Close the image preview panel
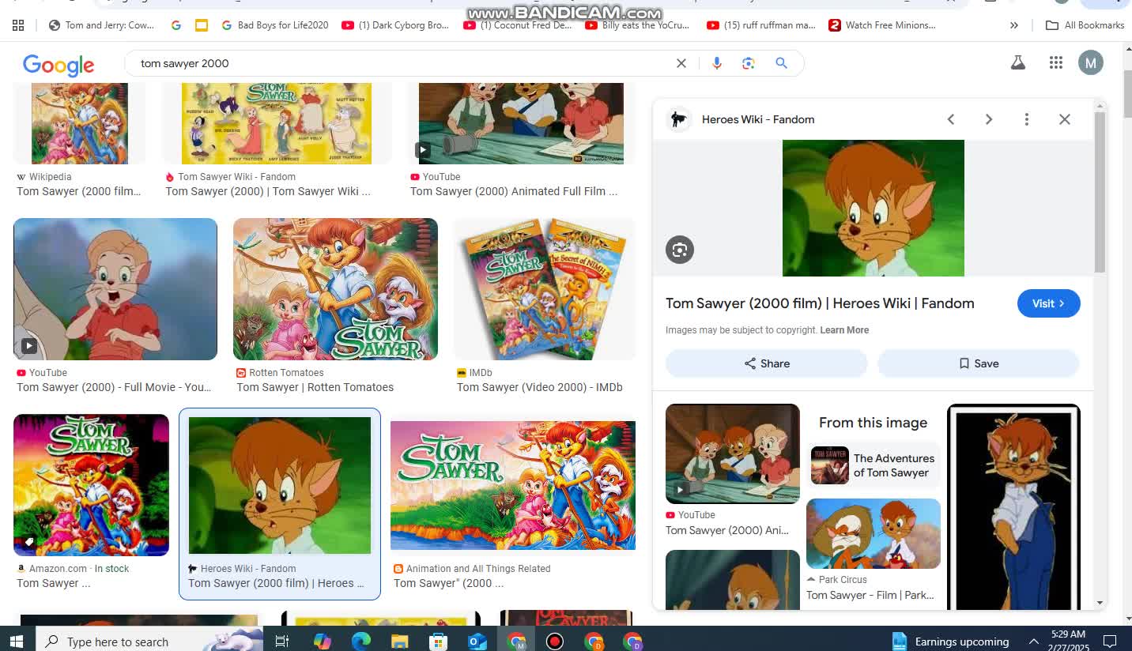 click(1065, 119)
